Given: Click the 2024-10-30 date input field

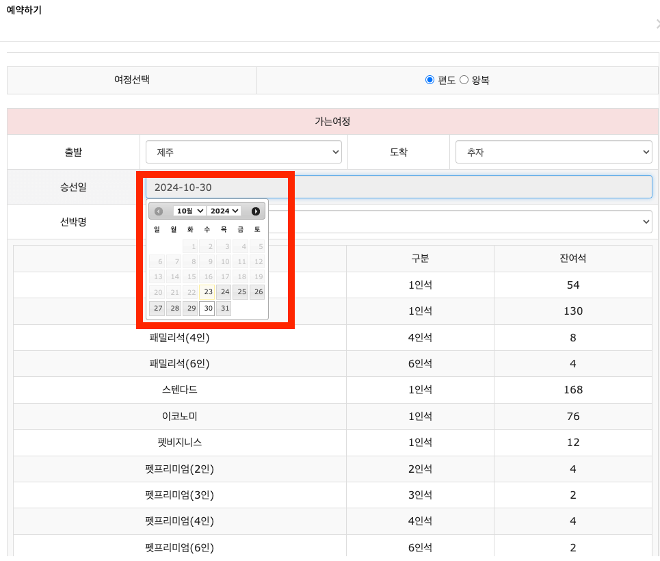Looking at the screenshot, I should point(410,186).
